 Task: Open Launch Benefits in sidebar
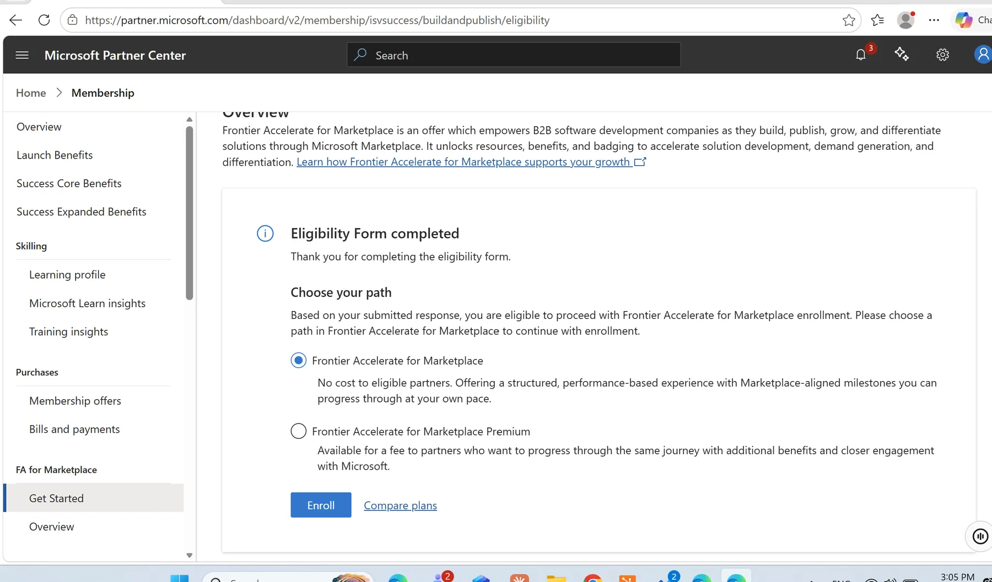pos(55,155)
